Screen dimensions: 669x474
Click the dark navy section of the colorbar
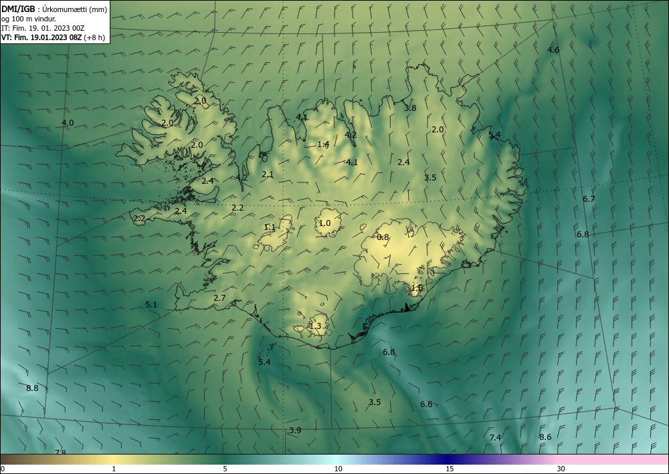[446, 459]
